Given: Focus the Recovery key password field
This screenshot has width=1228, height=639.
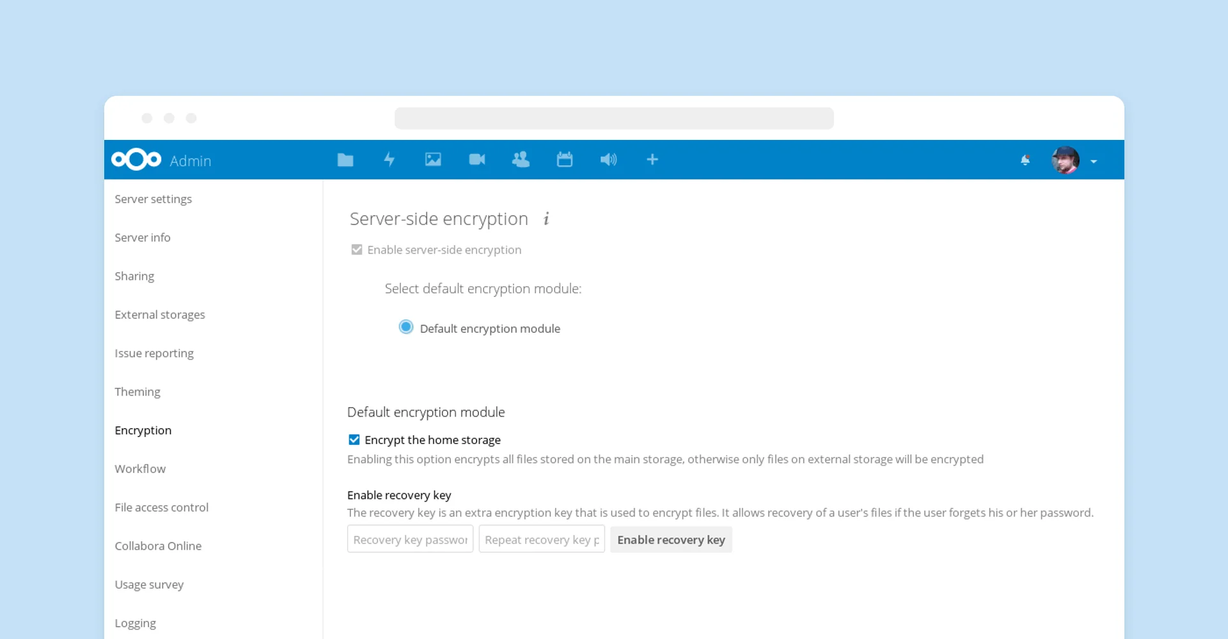Looking at the screenshot, I should click(410, 539).
